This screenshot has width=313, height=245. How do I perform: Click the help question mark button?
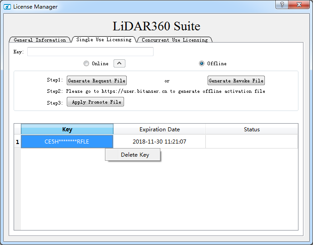point(283,5)
